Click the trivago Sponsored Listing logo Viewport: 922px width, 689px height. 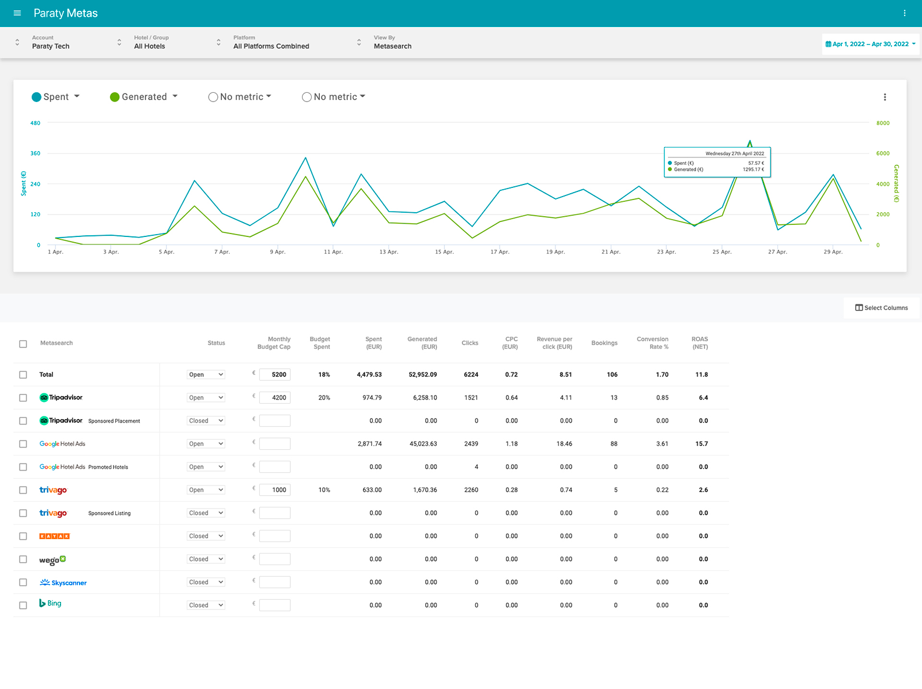point(53,513)
